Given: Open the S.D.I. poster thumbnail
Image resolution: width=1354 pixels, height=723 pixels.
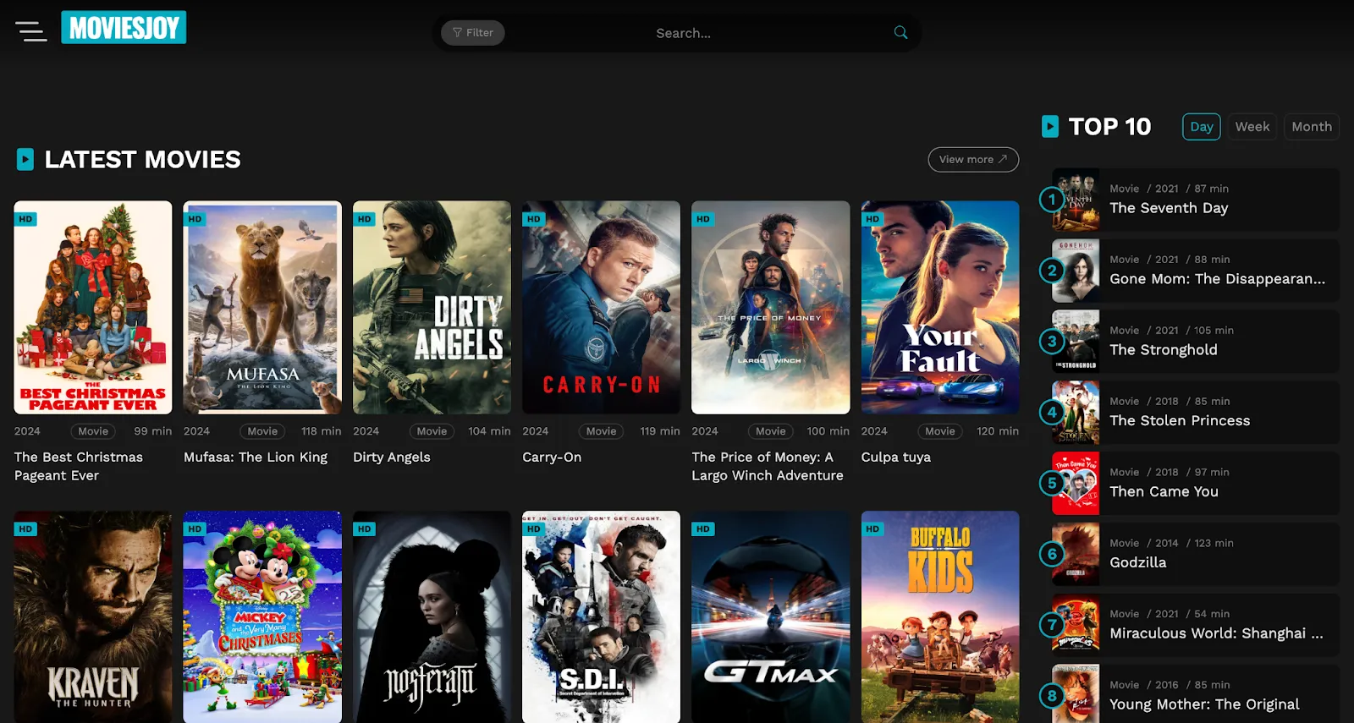Looking at the screenshot, I should coord(601,616).
